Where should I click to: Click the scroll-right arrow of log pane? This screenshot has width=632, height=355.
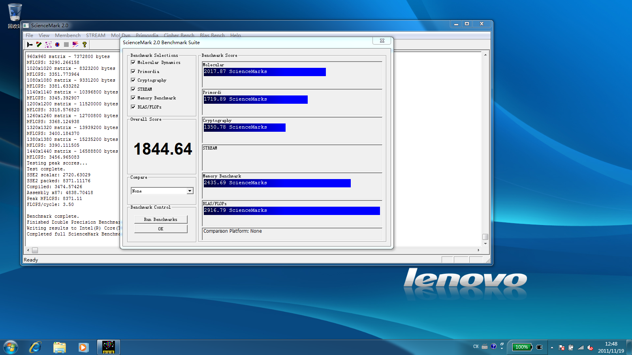pyautogui.click(x=478, y=250)
